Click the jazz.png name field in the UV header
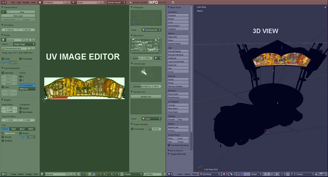Image resolution: width=328 pixels, height=177 pixels. [55, 174]
